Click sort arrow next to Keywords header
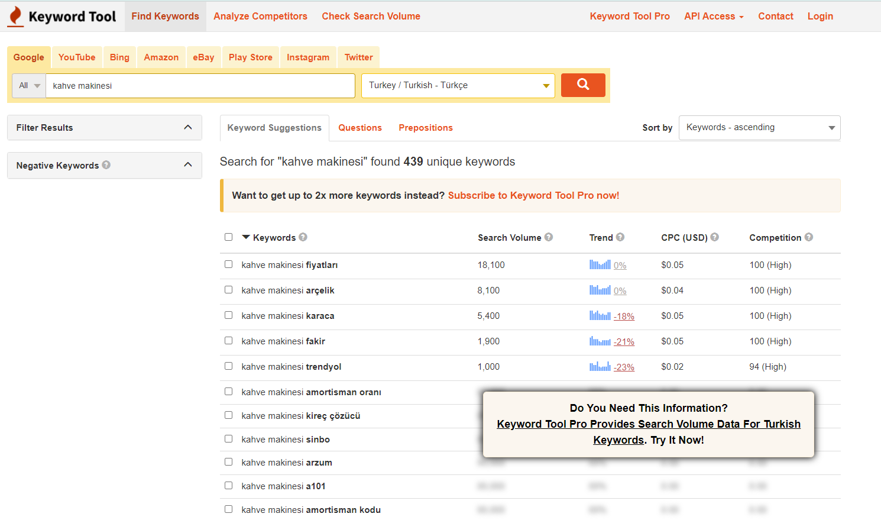Screen dimensions: 881x520 [x=246, y=237]
